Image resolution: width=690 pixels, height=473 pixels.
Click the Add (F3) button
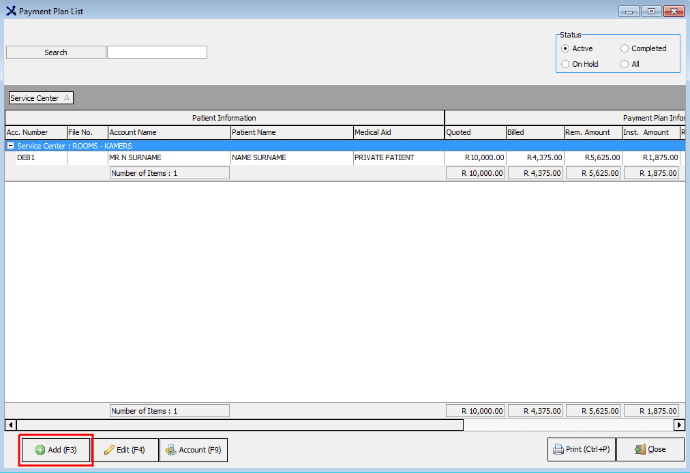click(56, 450)
